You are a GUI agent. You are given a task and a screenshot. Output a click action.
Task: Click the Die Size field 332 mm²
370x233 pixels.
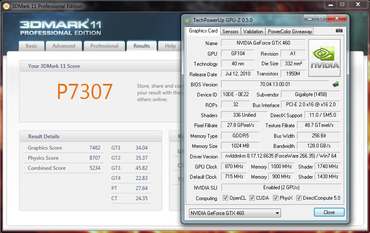(x=293, y=64)
